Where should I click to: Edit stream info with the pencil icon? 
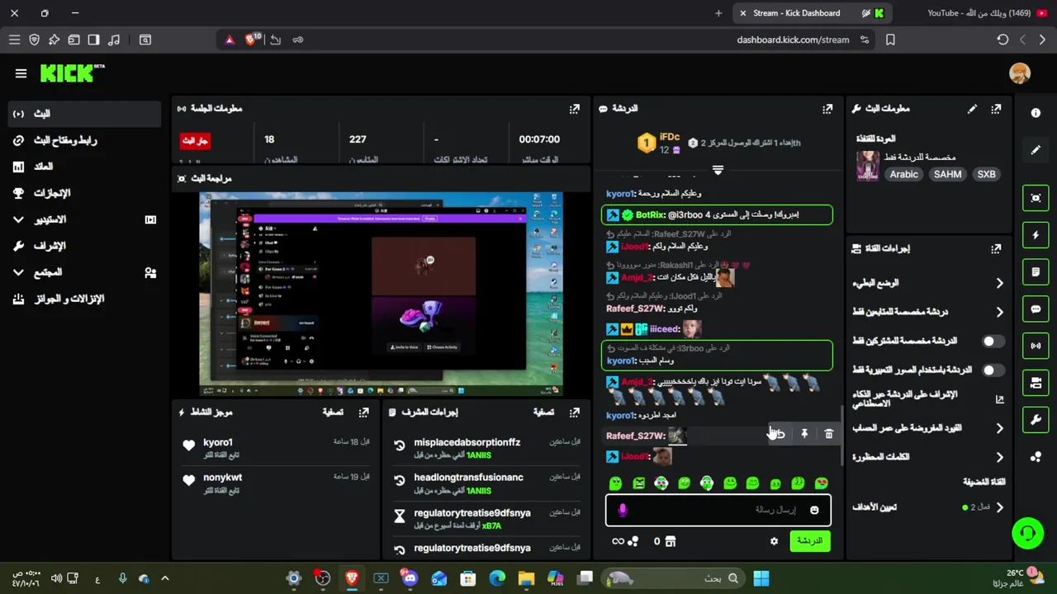972,108
